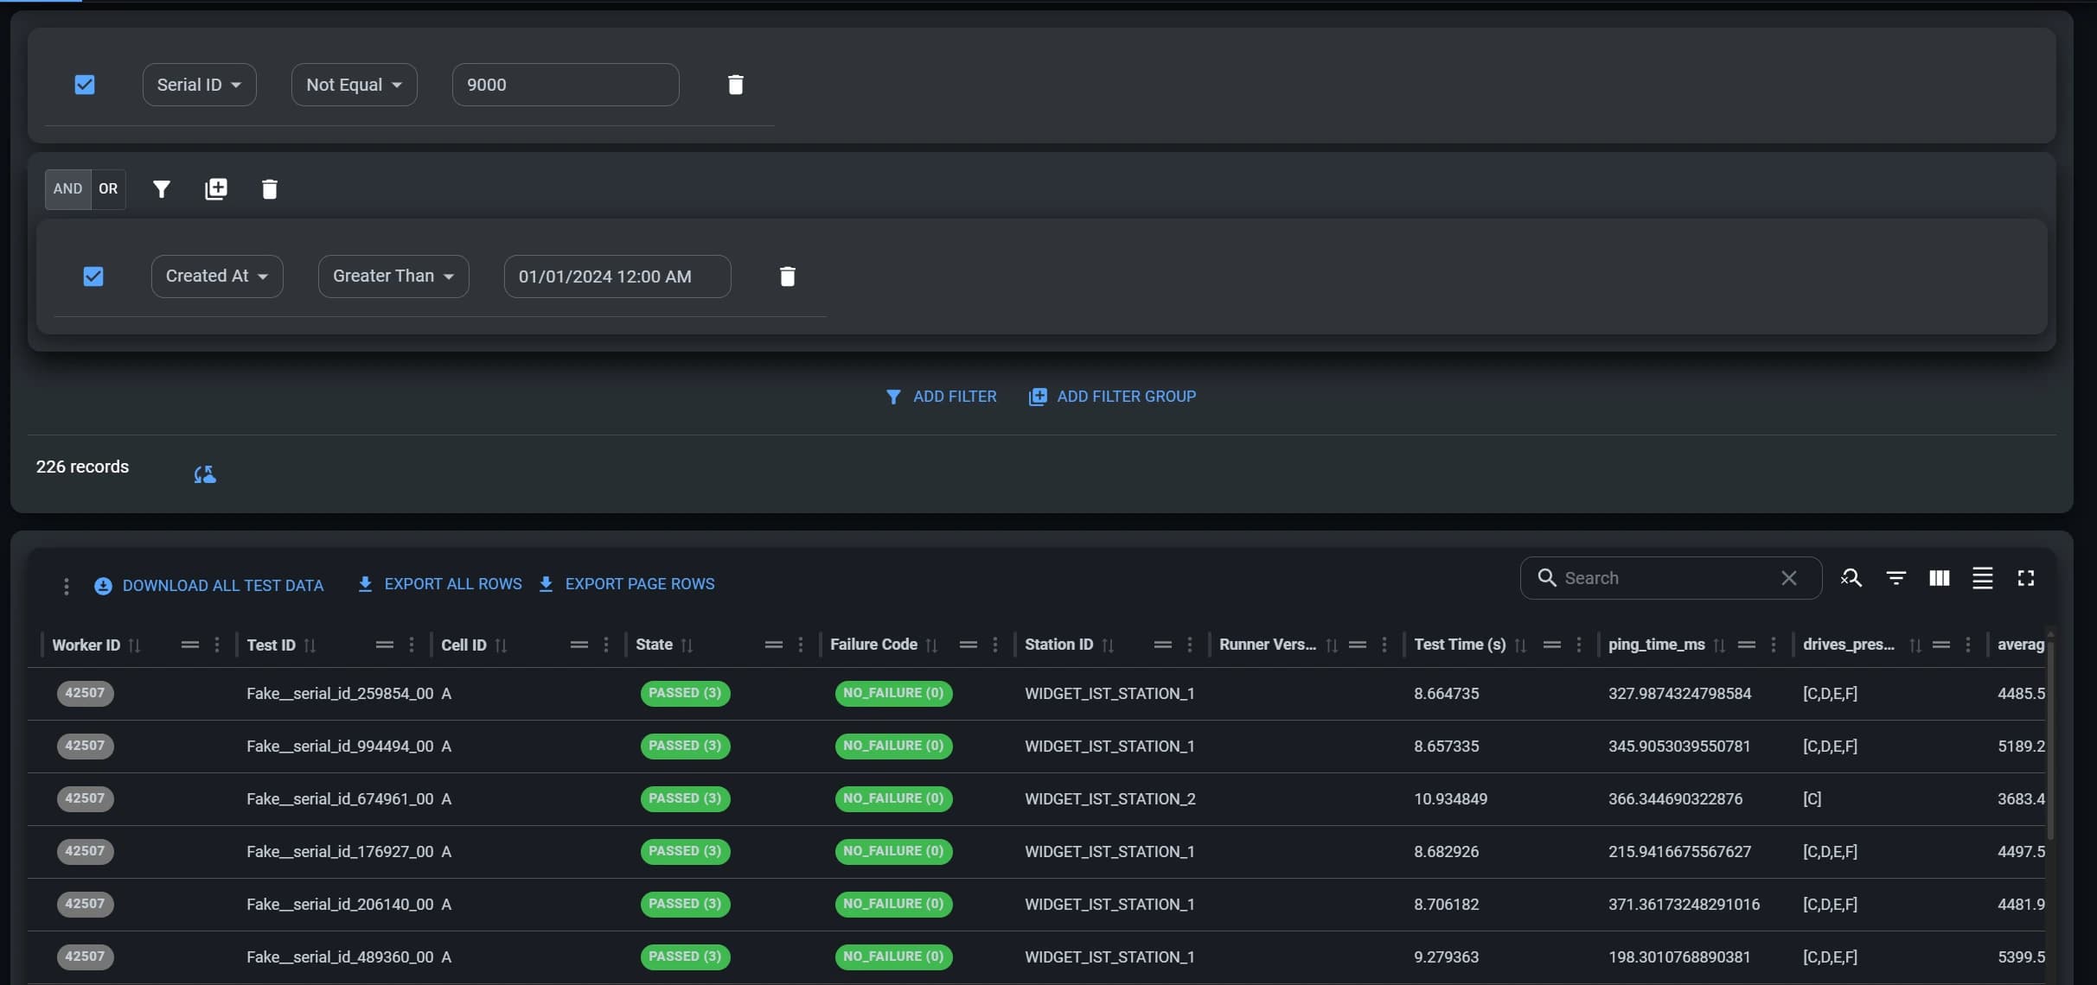Open show/hide columns icon
The width and height of the screenshot is (2097, 985).
click(1939, 578)
